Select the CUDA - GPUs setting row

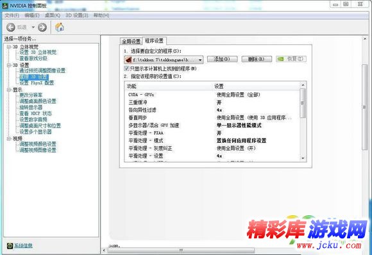[x=212, y=95]
